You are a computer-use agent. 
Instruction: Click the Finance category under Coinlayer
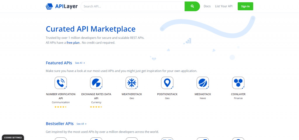[x=238, y=98]
